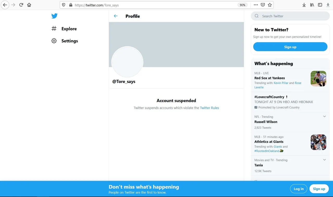Click the Settings gear icon
333x197 pixels.
pyautogui.click(x=54, y=41)
